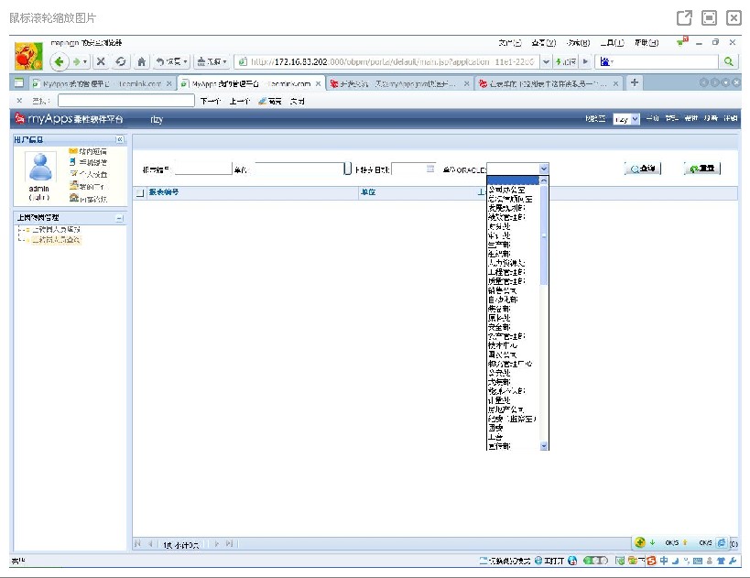The image size is (750, 578).
Task: Click the next page pager arrow
Action: 217,543
